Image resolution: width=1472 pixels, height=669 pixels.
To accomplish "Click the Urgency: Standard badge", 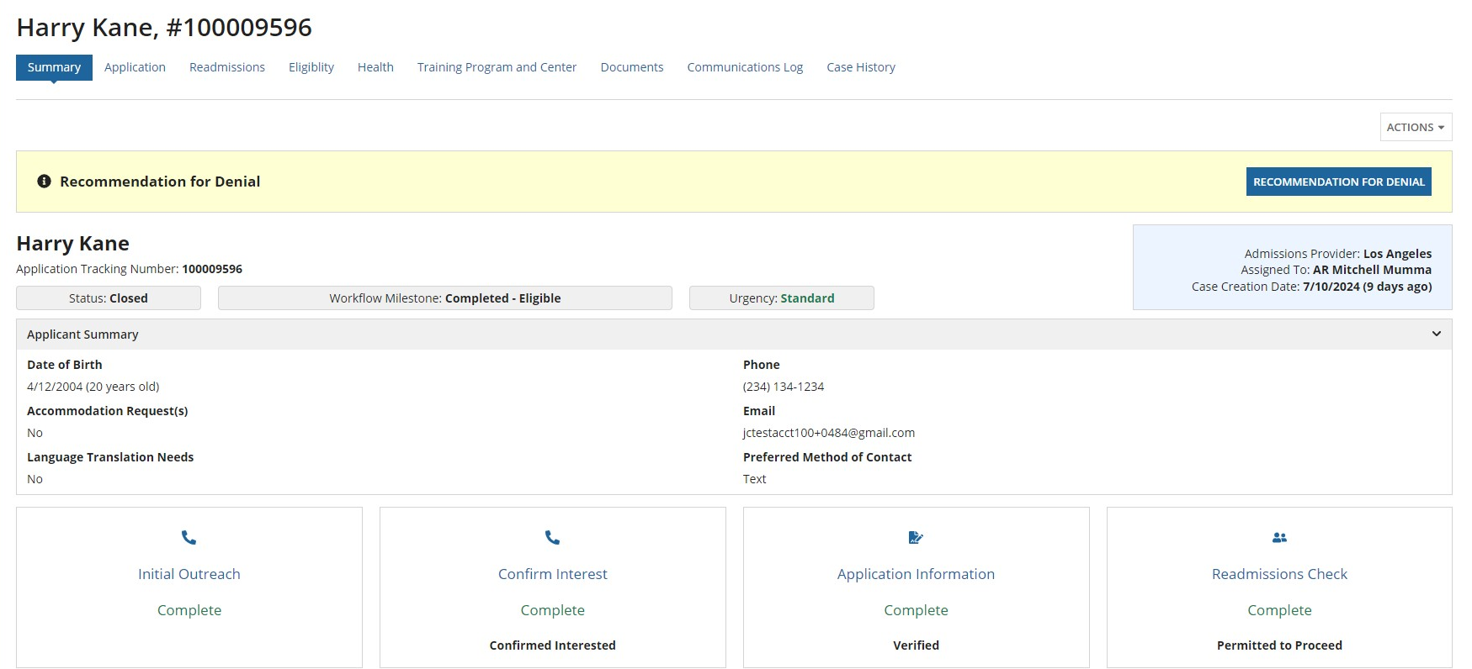I will point(782,298).
